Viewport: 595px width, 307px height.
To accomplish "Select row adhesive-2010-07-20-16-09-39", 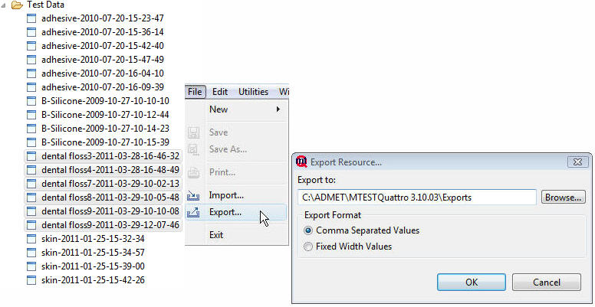I will [96, 87].
